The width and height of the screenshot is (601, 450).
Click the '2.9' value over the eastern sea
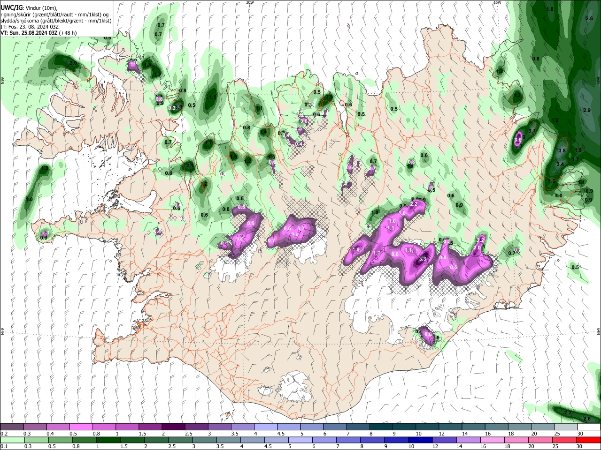click(586, 110)
